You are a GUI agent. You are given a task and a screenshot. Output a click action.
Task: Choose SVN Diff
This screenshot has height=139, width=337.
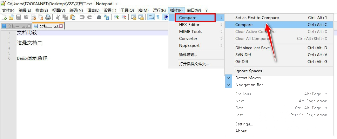click(x=279, y=54)
